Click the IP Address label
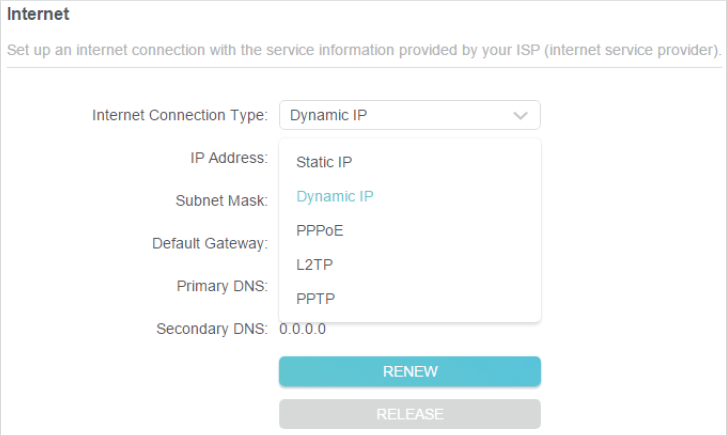 [228, 158]
